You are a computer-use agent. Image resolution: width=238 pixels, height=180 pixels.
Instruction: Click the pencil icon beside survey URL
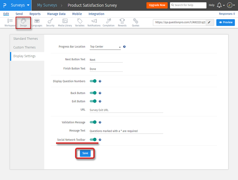(209, 22)
